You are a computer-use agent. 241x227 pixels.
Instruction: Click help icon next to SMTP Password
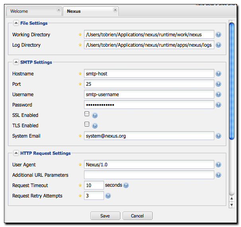(218, 105)
